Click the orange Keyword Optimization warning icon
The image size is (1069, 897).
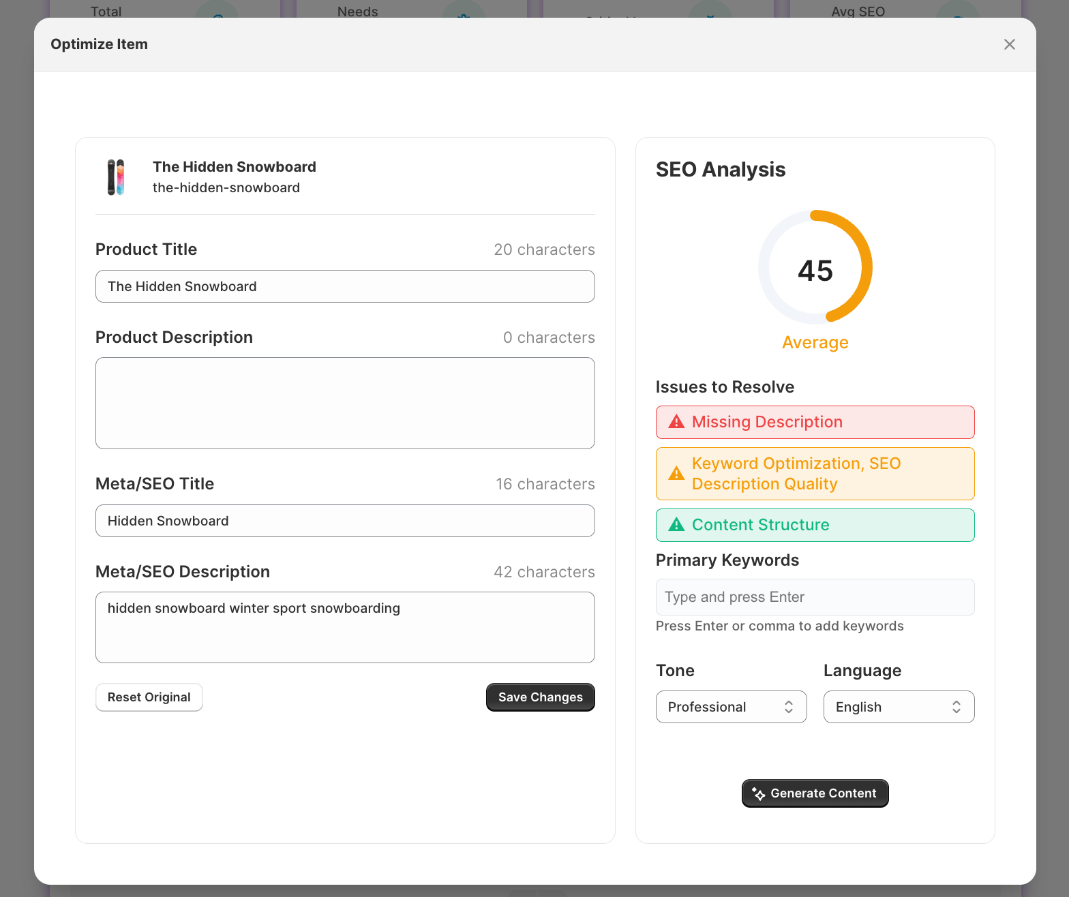point(676,474)
